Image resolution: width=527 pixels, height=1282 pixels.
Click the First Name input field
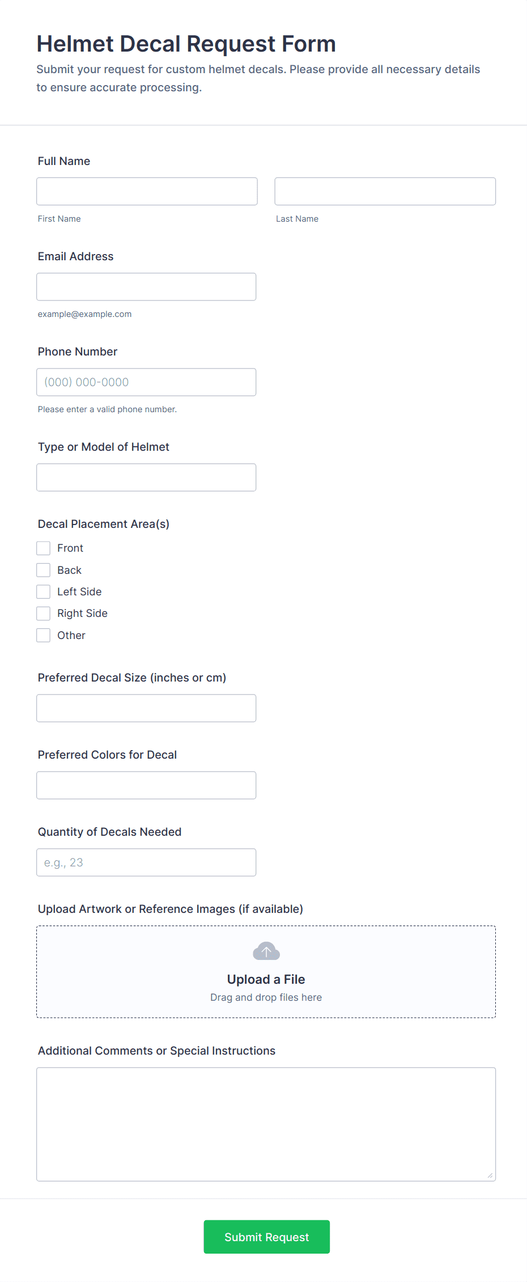click(x=146, y=191)
